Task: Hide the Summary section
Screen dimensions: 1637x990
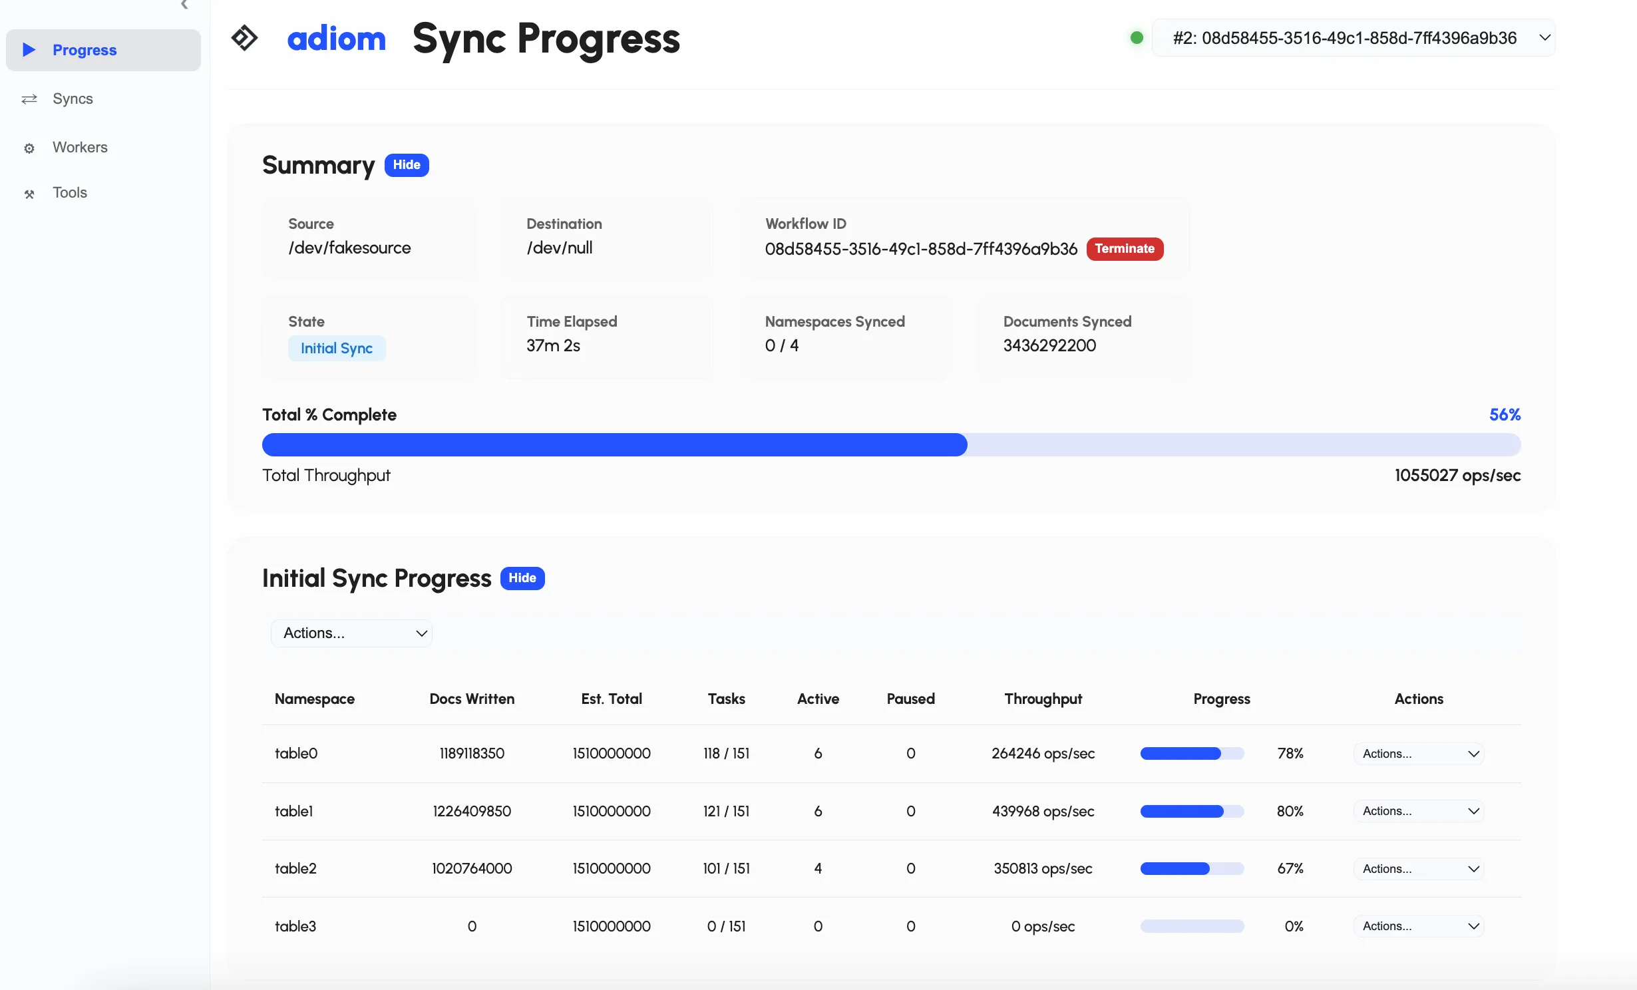Action: pos(407,165)
